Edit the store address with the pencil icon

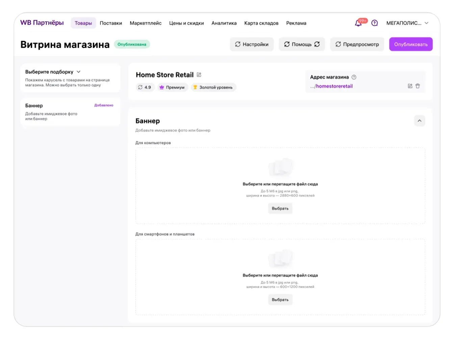pos(410,86)
